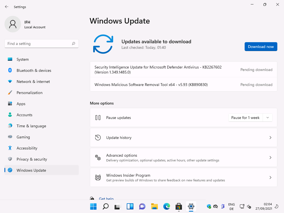Image resolution: width=284 pixels, height=213 pixels.
Task: Open Windows Security tray icon
Action: coord(209,206)
